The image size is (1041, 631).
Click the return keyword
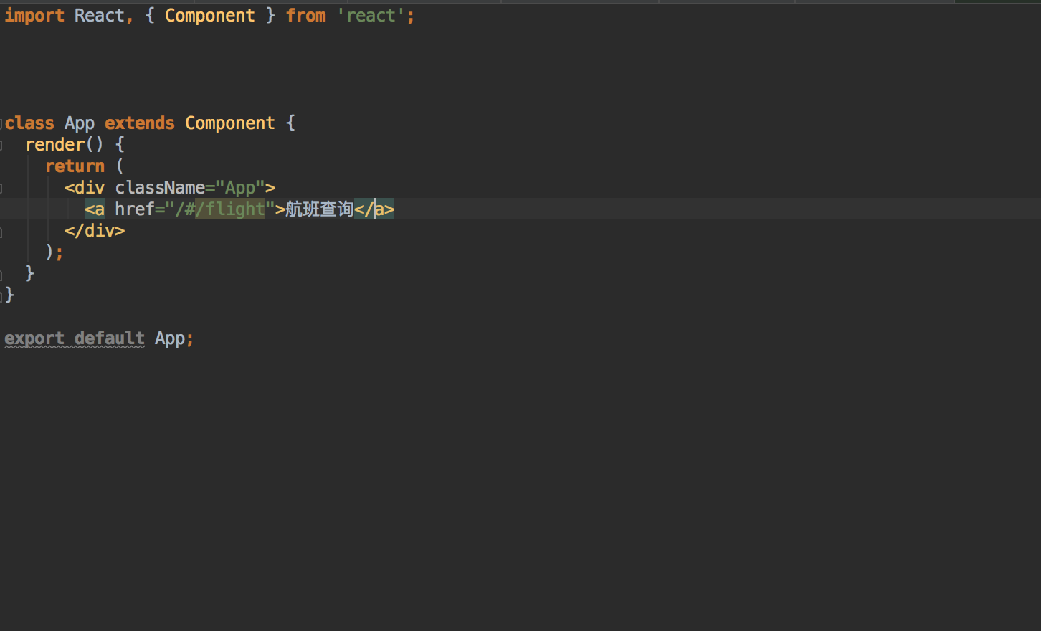click(x=74, y=166)
